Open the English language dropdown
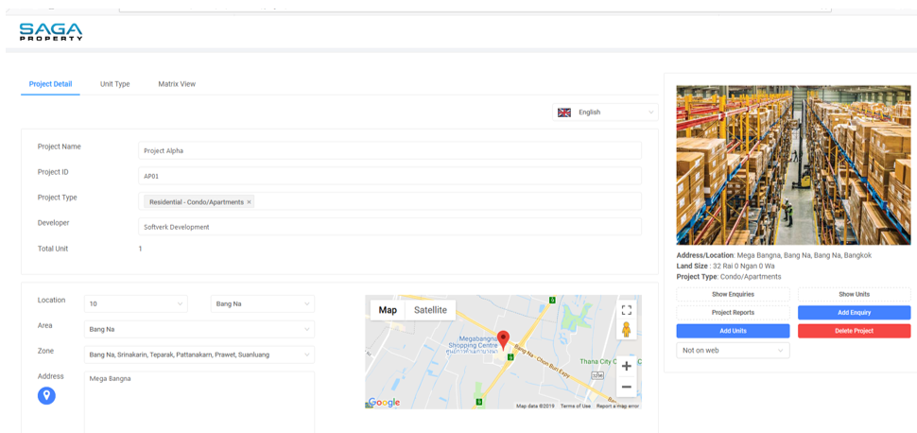 coord(605,113)
